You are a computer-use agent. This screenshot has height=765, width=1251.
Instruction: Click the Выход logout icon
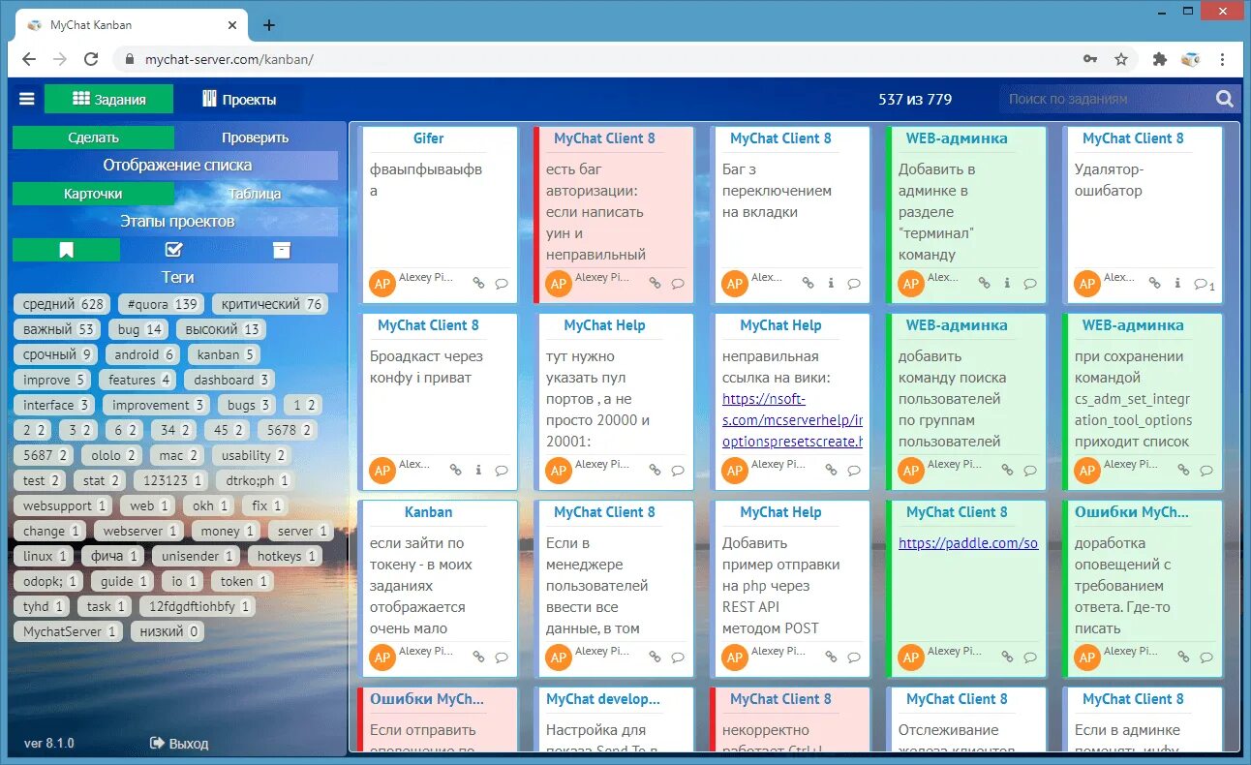pos(157,743)
